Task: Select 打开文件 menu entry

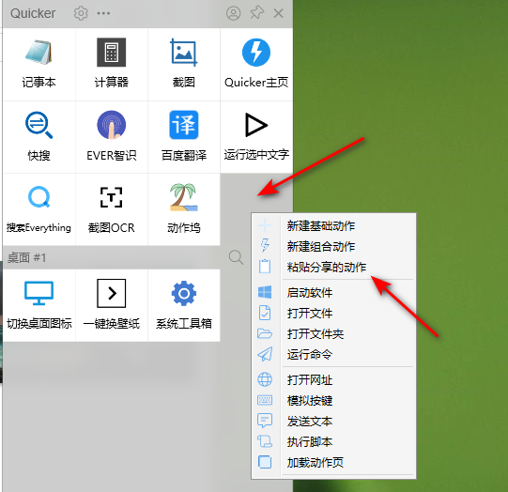Action: click(x=333, y=314)
